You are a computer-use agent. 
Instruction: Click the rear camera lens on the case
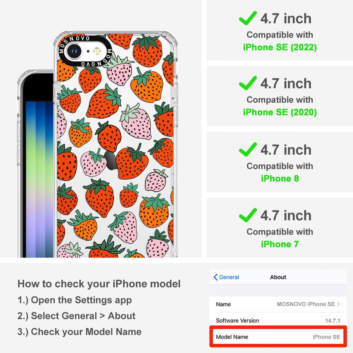[x=74, y=51]
